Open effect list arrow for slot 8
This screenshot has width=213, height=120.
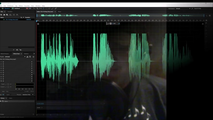tap(32, 77)
